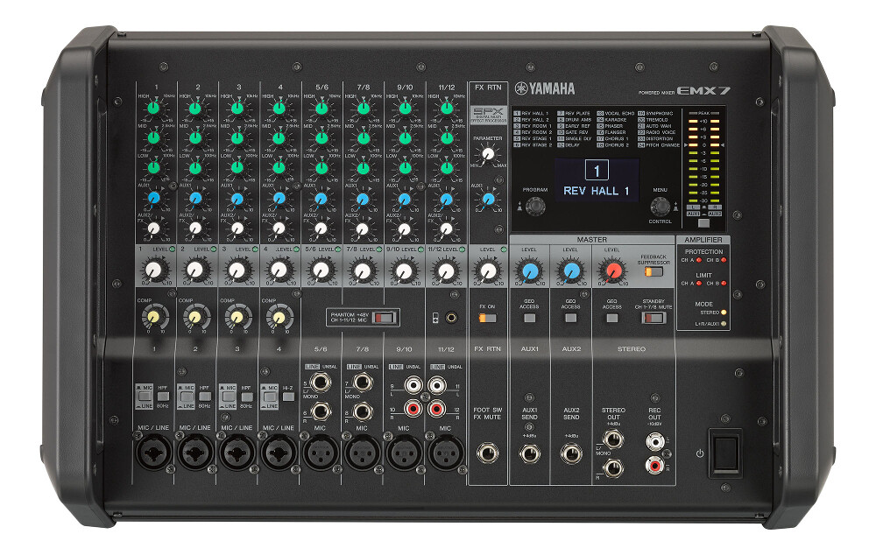Click the FX RTN PARAMETER knob
The image size is (876, 555).
[x=486, y=152]
